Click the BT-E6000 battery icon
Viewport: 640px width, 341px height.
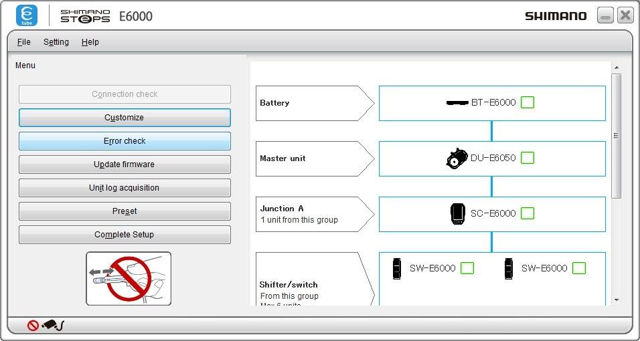pyautogui.click(x=457, y=103)
